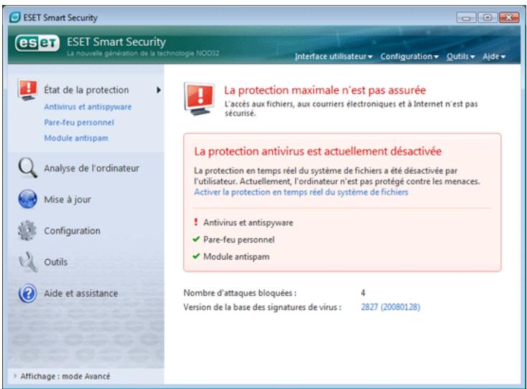This screenshot has height=389, width=527.
Task: Select Configuration in the sidebar
Action: tap(73, 231)
